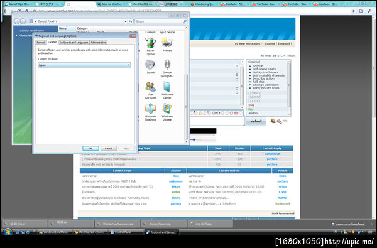The height and width of the screenshot is (248, 377).
Task: Switch to the Administrative tab
Action: [98, 43]
